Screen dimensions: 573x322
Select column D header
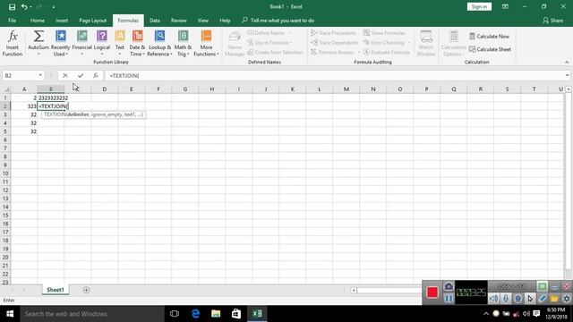point(105,89)
